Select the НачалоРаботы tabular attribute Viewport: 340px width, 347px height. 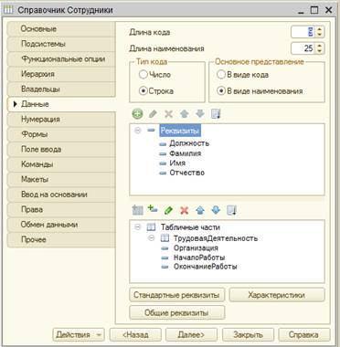click(x=199, y=258)
